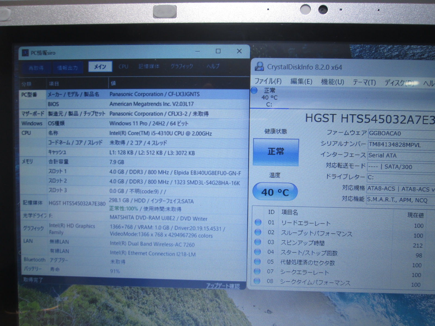Viewport: 435px width, 326px height.
Task: Click the status circle for シークタイムパフォーマンス
Action: tap(257, 281)
